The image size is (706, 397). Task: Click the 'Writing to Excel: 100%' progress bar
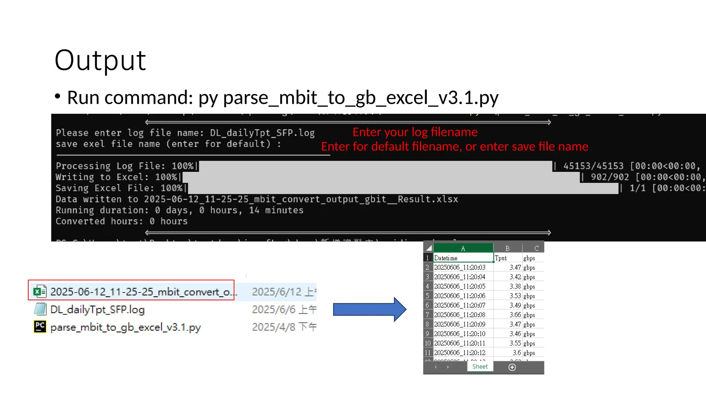(381, 177)
